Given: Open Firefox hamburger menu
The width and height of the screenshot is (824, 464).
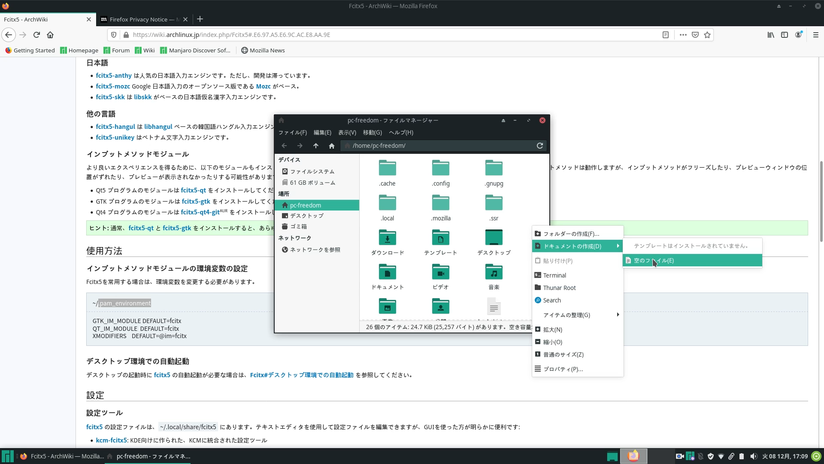Looking at the screenshot, I should tap(816, 35).
